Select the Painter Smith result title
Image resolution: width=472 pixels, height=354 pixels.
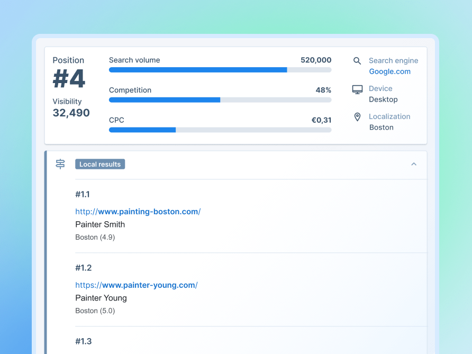[x=100, y=224]
